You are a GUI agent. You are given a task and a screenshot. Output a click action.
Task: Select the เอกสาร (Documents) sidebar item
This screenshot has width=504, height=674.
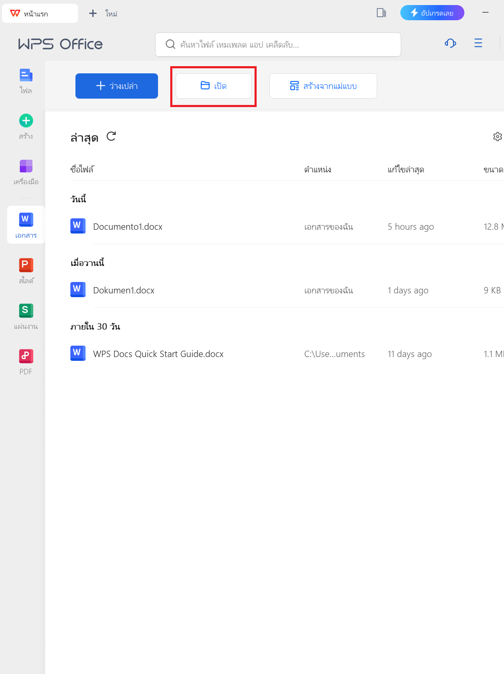[x=26, y=225]
